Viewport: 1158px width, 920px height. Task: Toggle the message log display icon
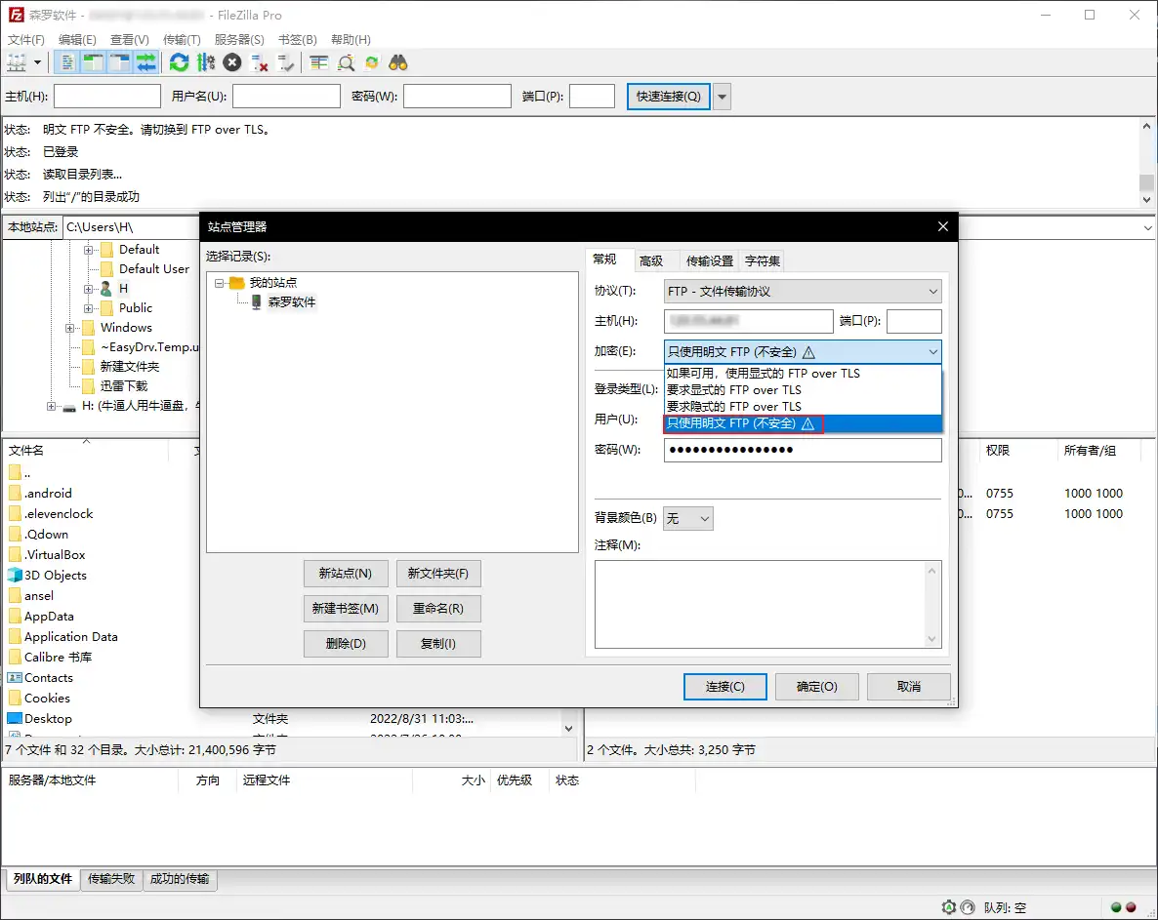click(x=67, y=62)
